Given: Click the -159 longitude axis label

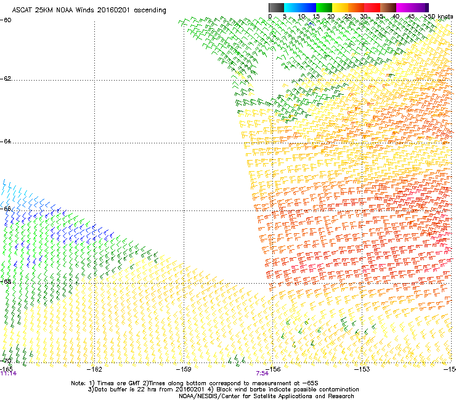Looking at the screenshot, I should [x=184, y=369].
